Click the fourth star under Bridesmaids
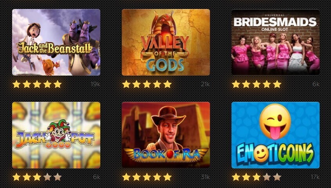 click(267, 84)
